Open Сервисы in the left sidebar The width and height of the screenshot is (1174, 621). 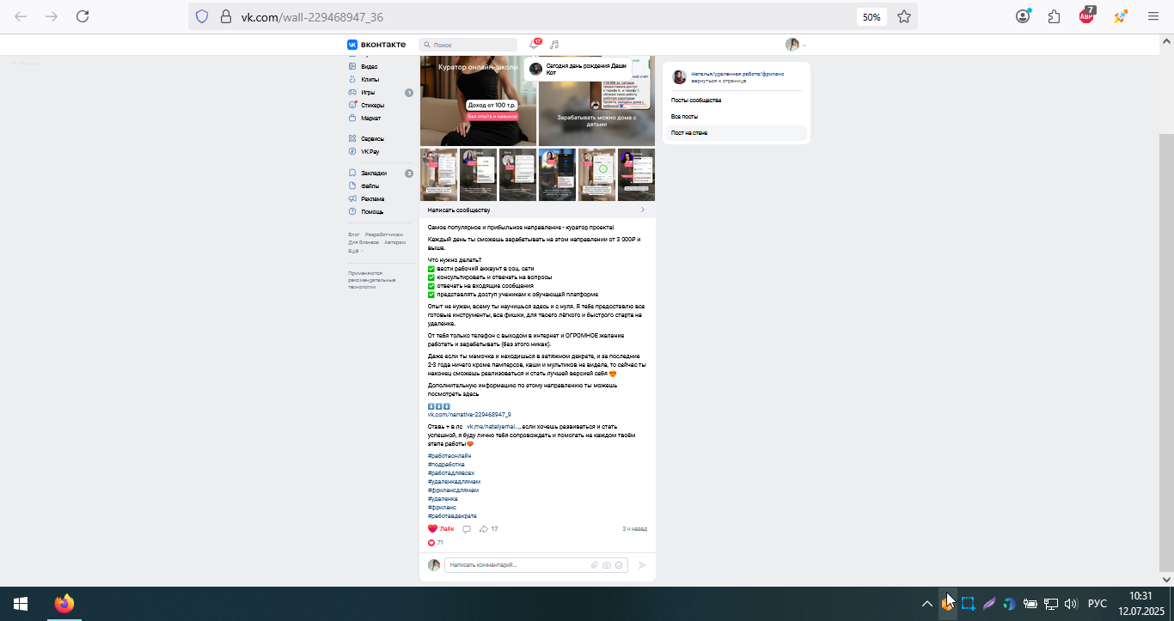[x=372, y=138]
